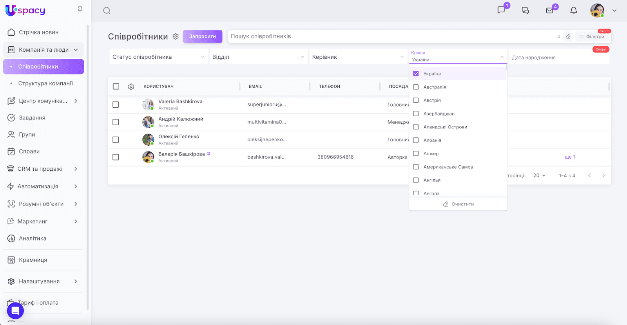
Task: Open the chat messages icon with badge
Action: click(x=501, y=10)
